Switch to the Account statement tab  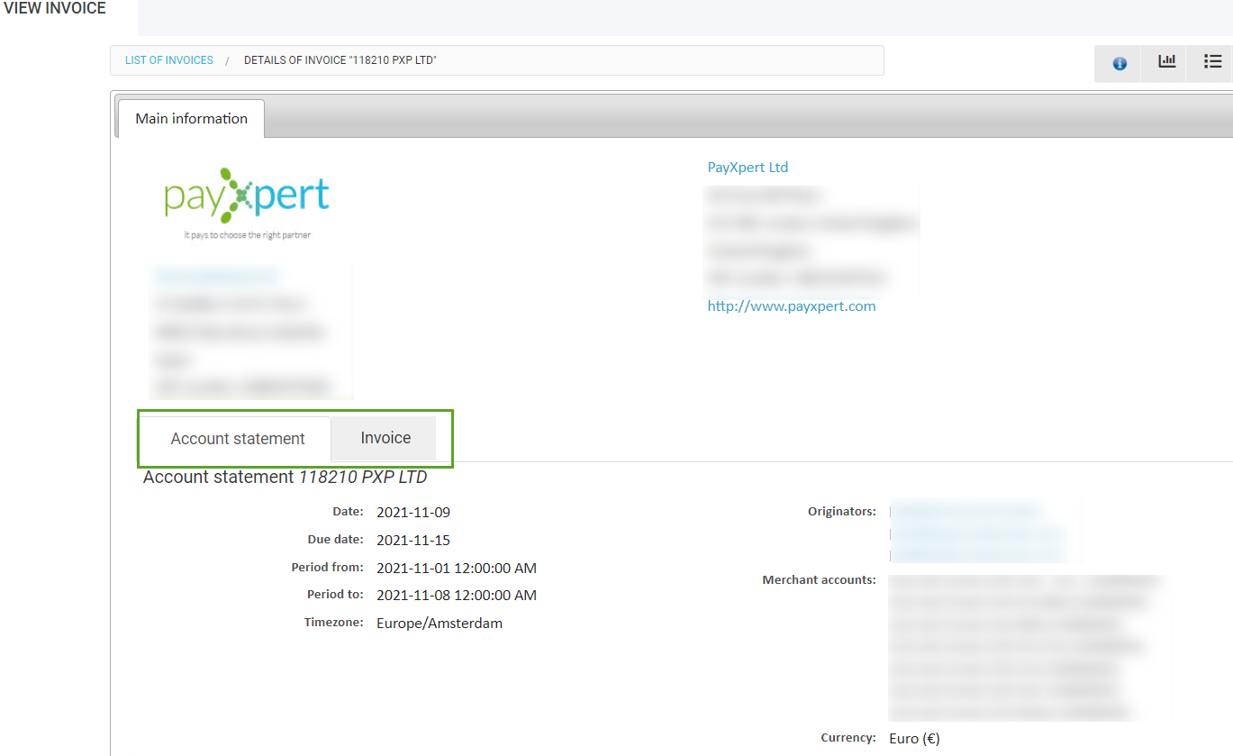(x=238, y=439)
